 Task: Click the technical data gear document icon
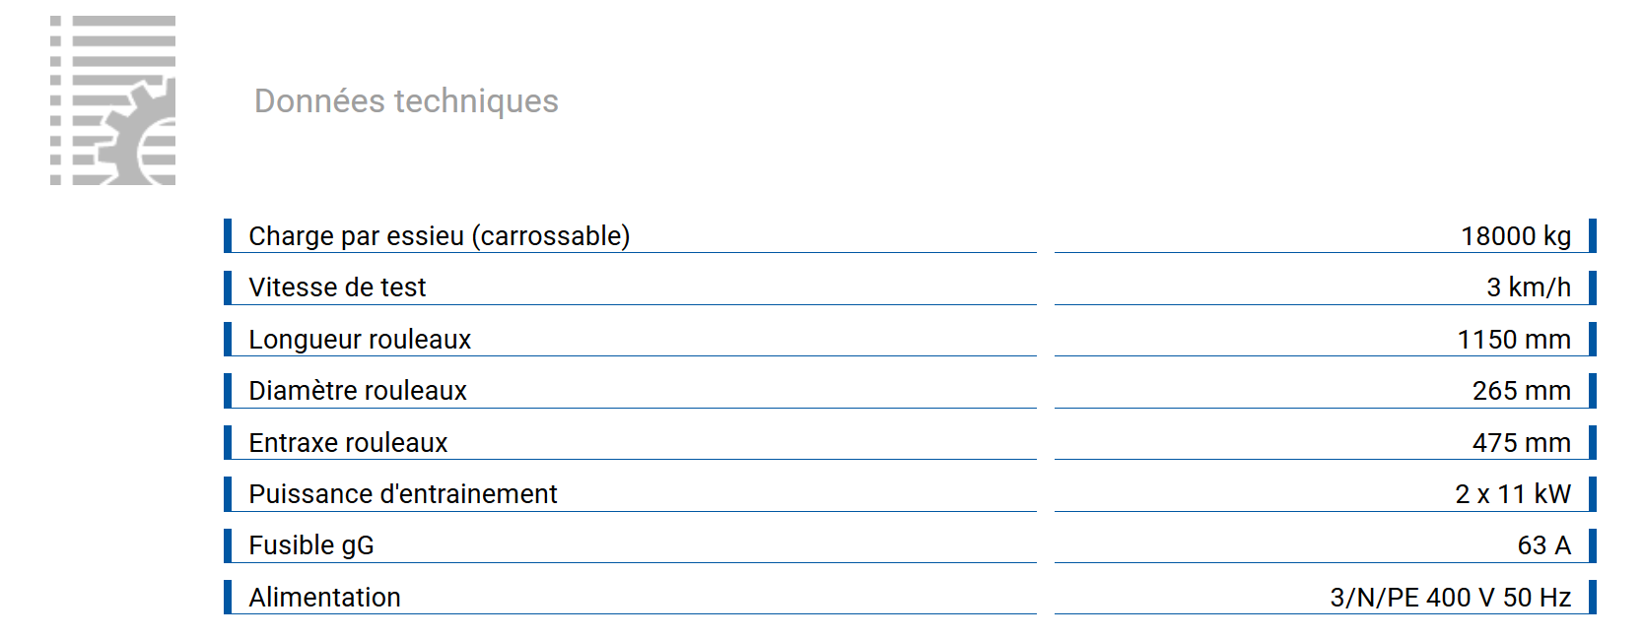click(112, 100)
